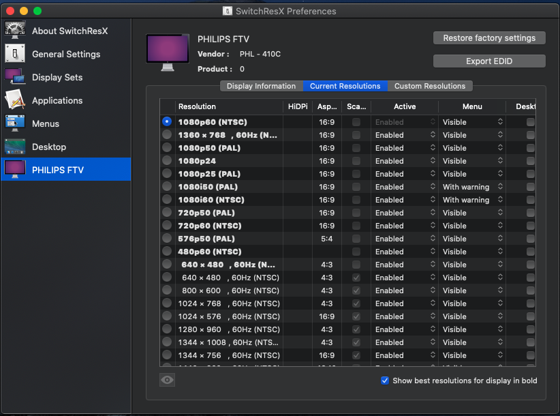The height and width of the screenshot is (416, 560).
Task: Open Active dropdown for 480p60 (NTSC) row
Action: [405, 252]
